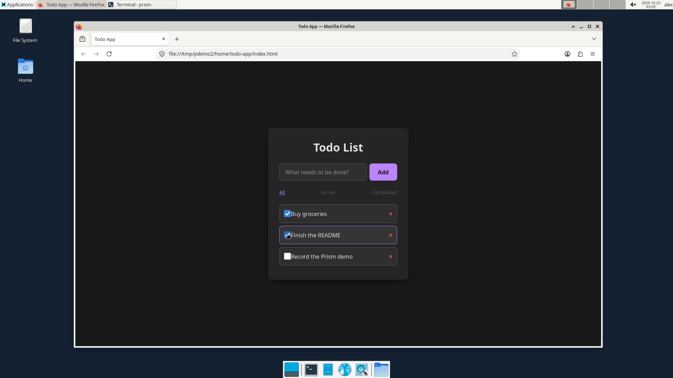
Task: Switch to Terminal - prism in taskbar
Action: (x=142, y=5)
